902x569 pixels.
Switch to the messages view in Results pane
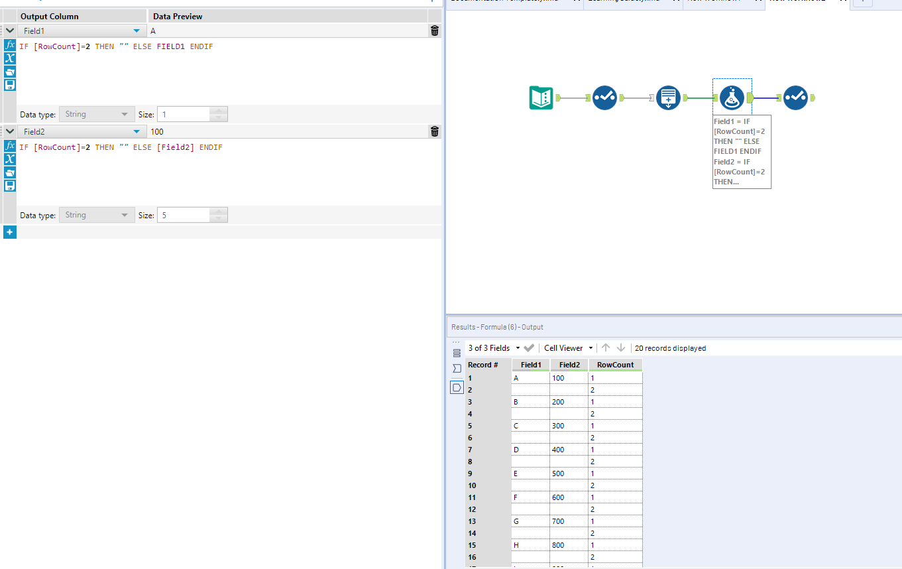[x=457, y=353]
